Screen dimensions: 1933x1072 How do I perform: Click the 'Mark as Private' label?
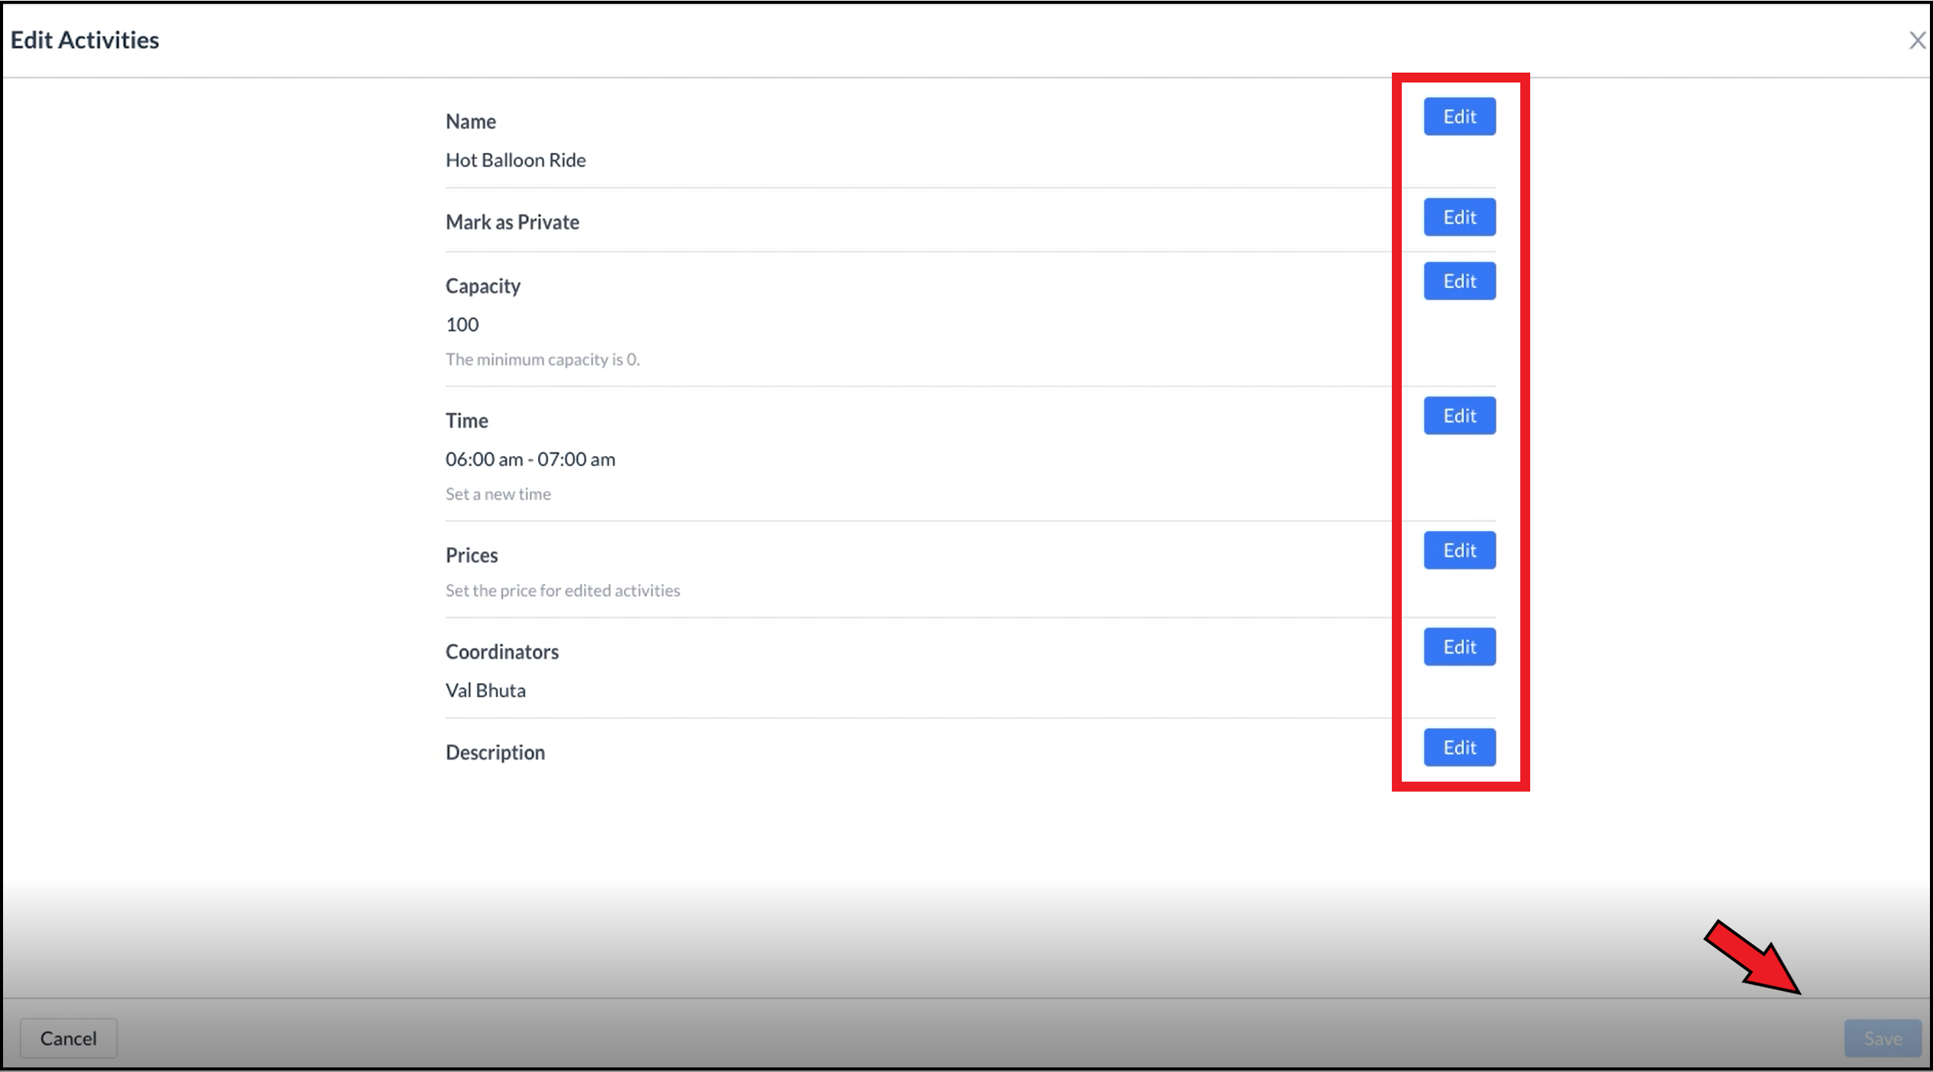(x=512, y=222)
